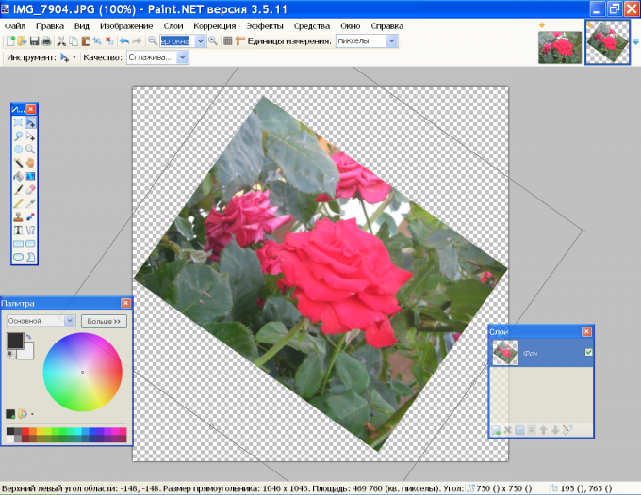Click the Больше >> button
This screenshot has width=641, height=495.
pos(104,321)
